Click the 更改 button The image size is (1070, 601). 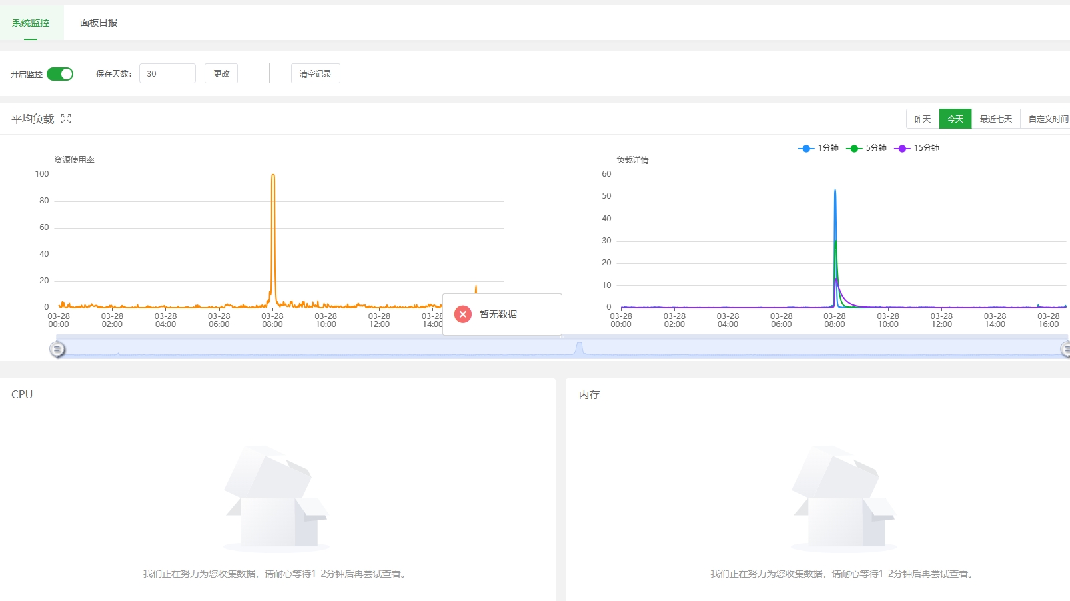pos(221,73)
